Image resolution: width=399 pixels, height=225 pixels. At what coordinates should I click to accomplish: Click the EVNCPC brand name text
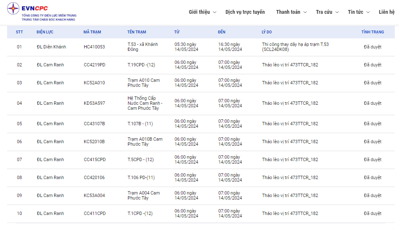coord(35,8)
